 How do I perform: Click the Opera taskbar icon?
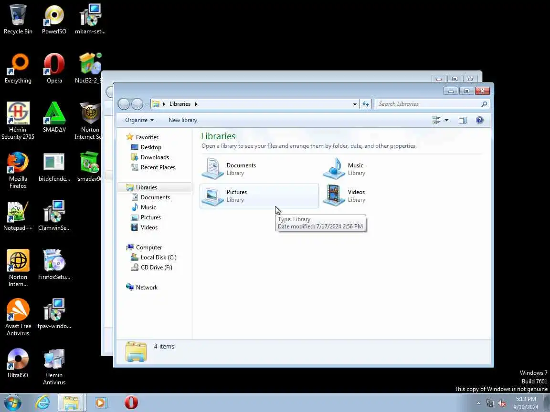(131, 402)
